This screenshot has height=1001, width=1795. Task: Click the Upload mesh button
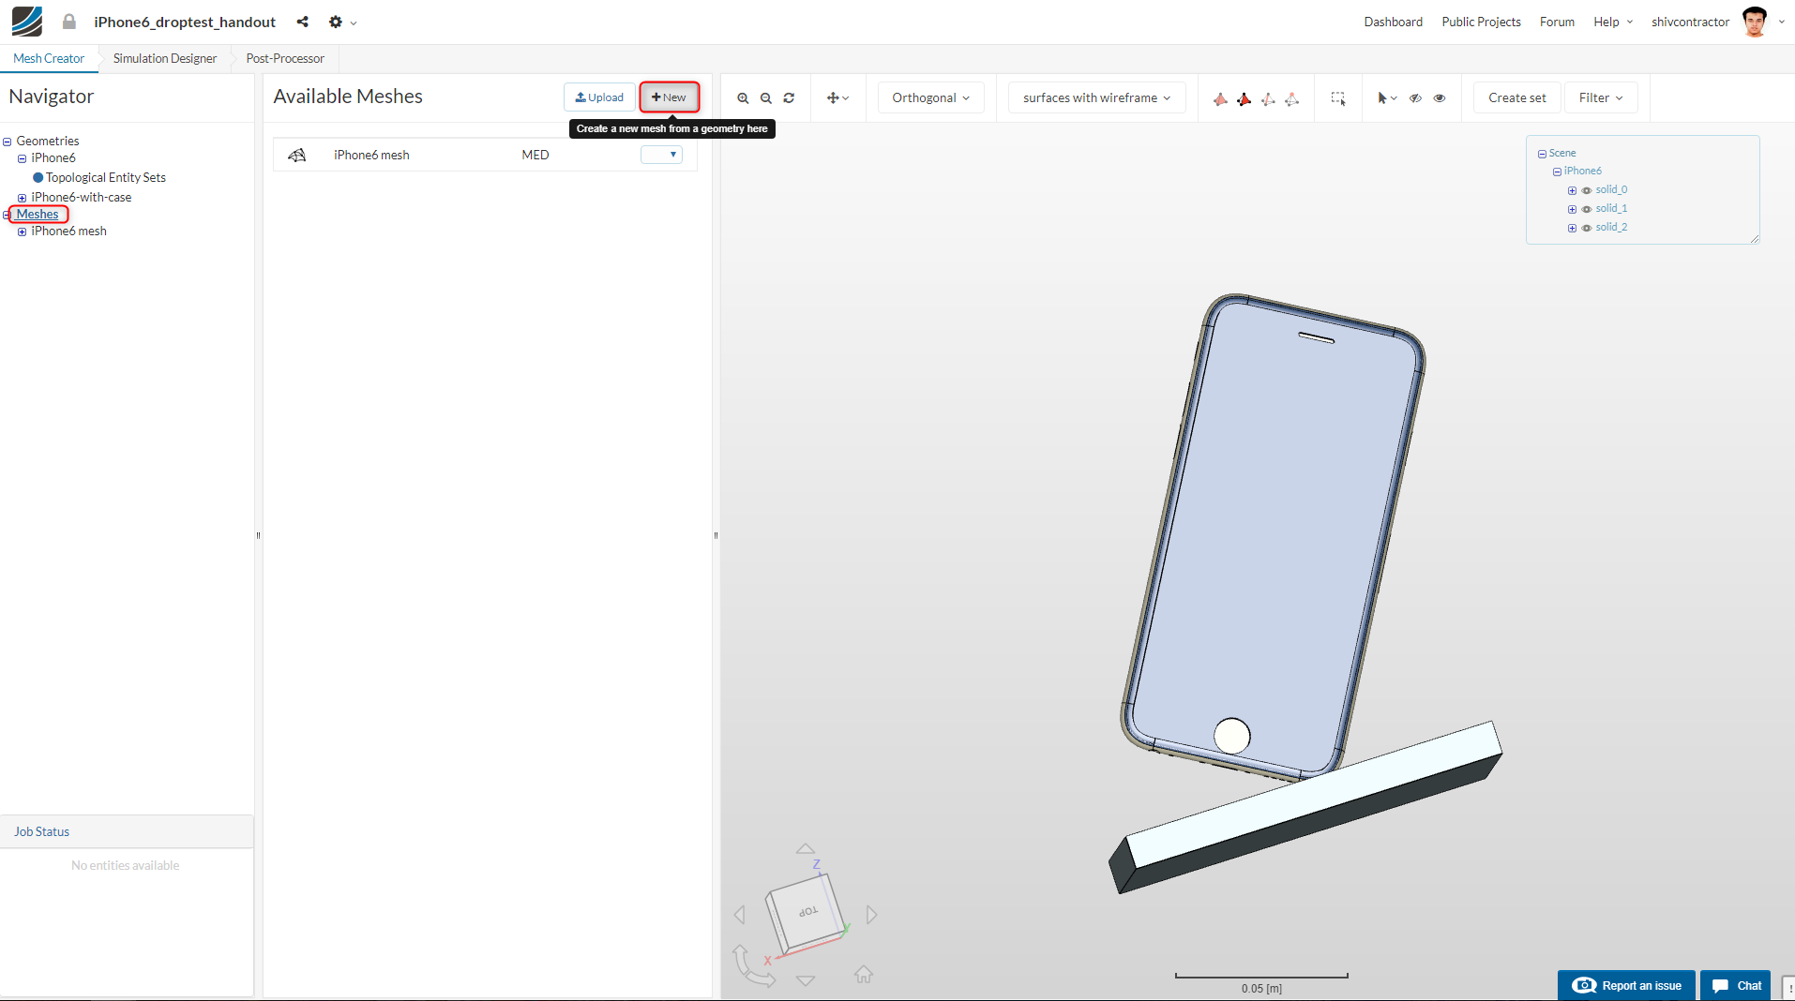[599, 97]
